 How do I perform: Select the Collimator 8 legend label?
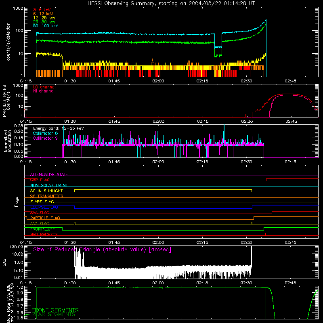click(45, 133)
